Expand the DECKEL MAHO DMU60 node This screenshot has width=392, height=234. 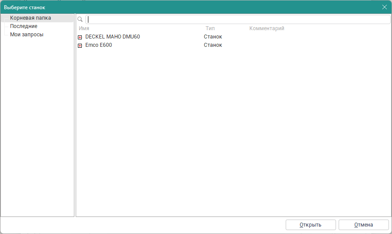coord(80,37)
